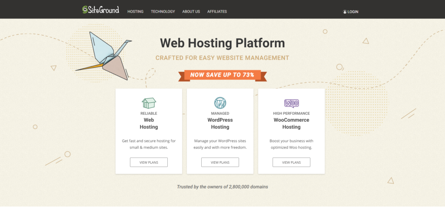Click the WordPress Hosting card title
The height and width of the screenshot is (224, 445).
click(x=220, y=123)
